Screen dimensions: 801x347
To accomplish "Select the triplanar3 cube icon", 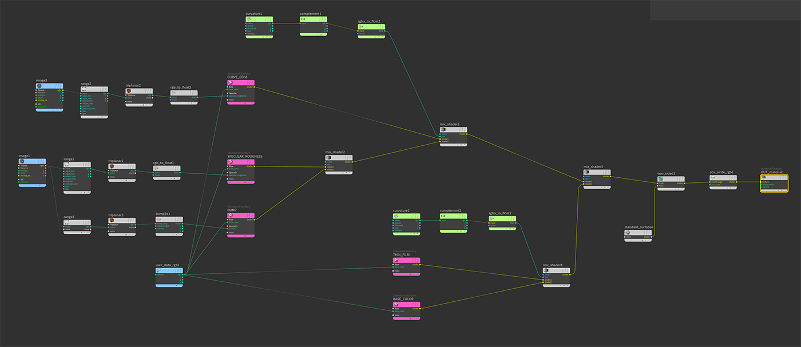I will coord(112,221).
